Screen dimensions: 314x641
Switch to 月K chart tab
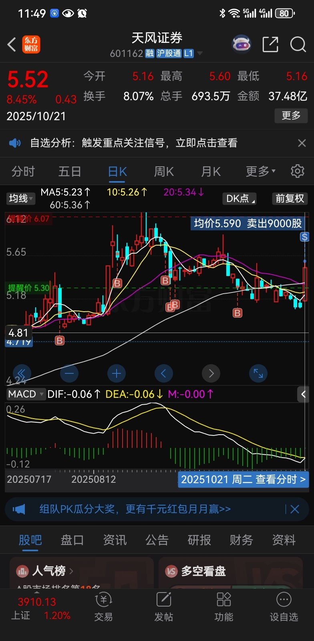211,171
